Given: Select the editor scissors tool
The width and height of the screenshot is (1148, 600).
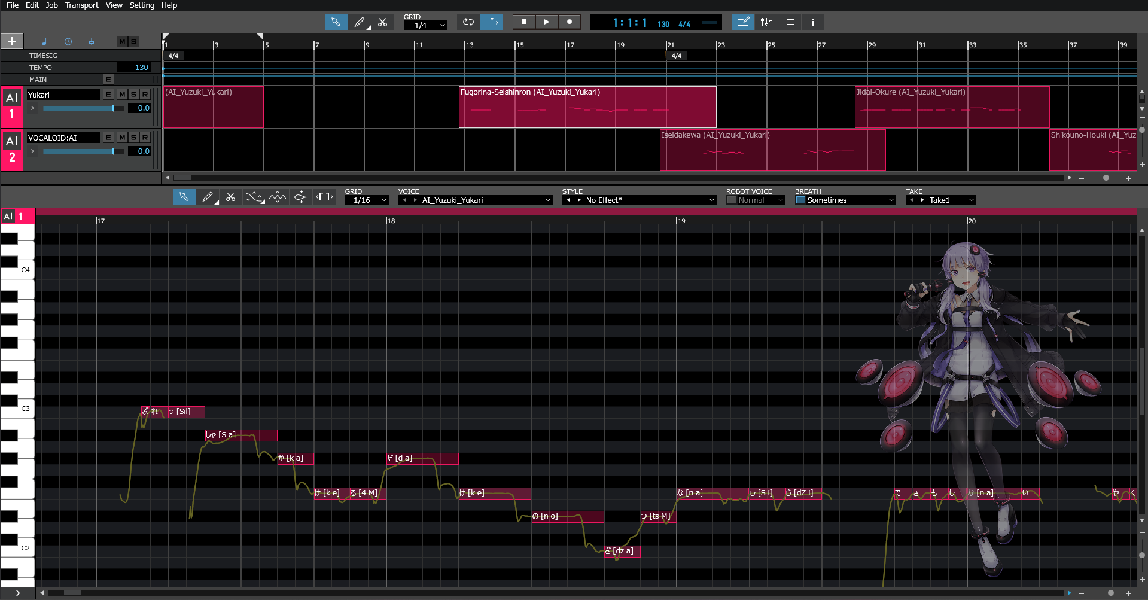Looking at the screenshot, I should [231, 197].
